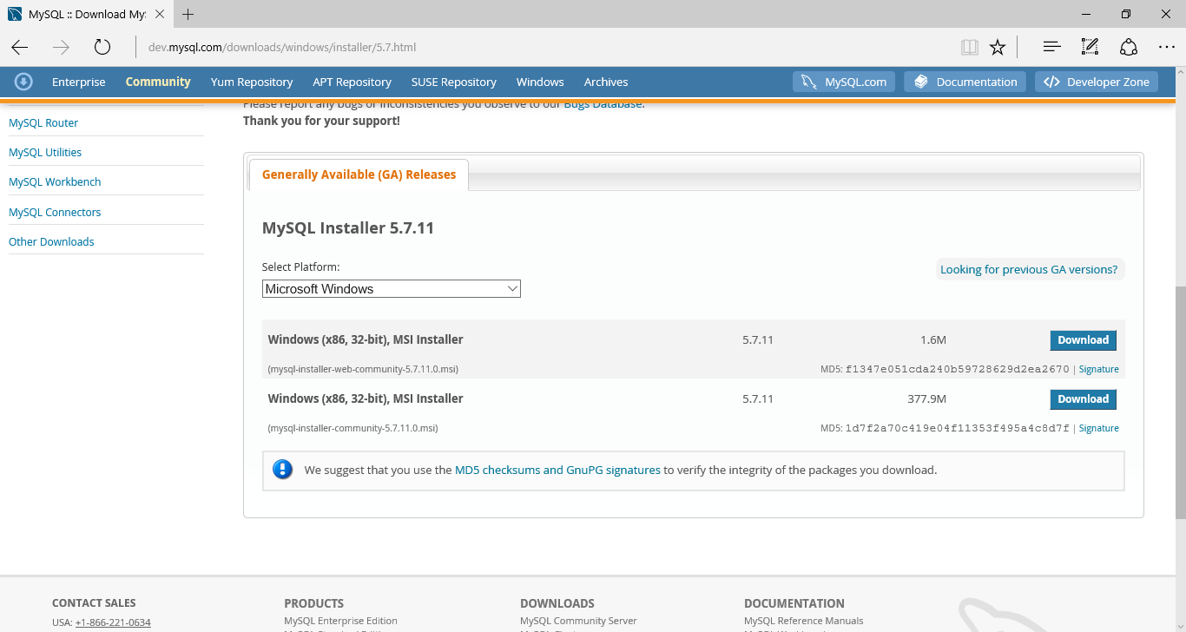1186x632 pixels.
Task: Click the 377.9M file size text
Action: pos(926,398)
